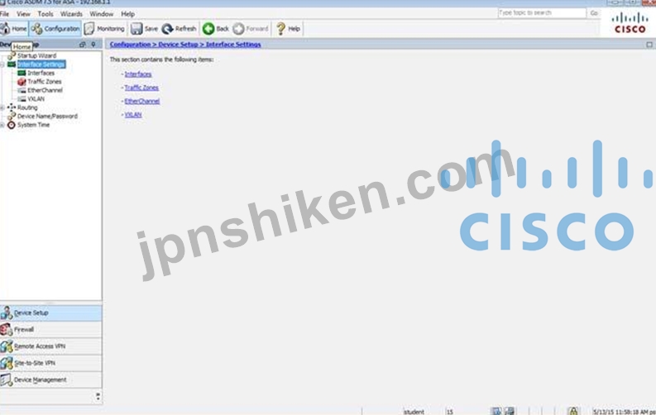Click the Routing node icon
The height and width of the screenshot is (415, 656).
click(x=12, y=107)
